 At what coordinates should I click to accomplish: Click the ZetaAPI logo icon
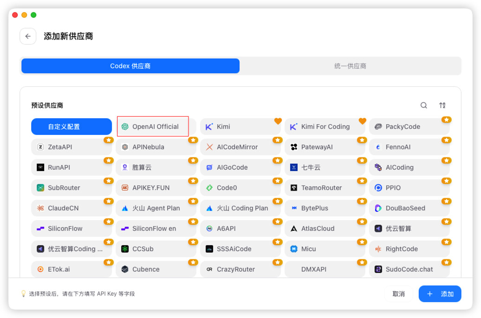tap(40, 147)
